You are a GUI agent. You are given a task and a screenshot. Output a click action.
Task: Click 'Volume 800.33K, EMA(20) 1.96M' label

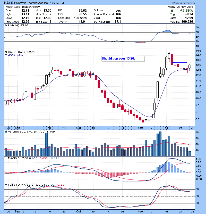click(x=31, y=131)
